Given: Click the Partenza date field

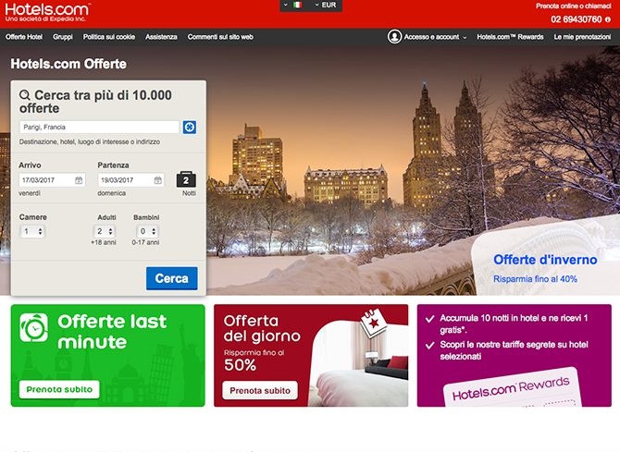Looking at the screenshot, I should [130, 180].
